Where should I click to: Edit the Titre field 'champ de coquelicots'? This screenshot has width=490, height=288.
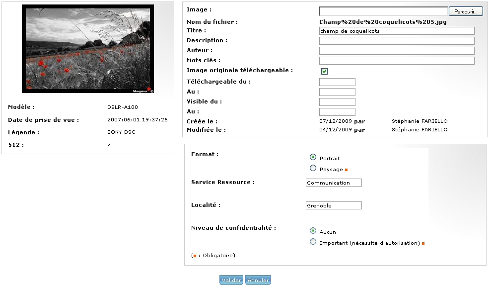coord(397,31)
